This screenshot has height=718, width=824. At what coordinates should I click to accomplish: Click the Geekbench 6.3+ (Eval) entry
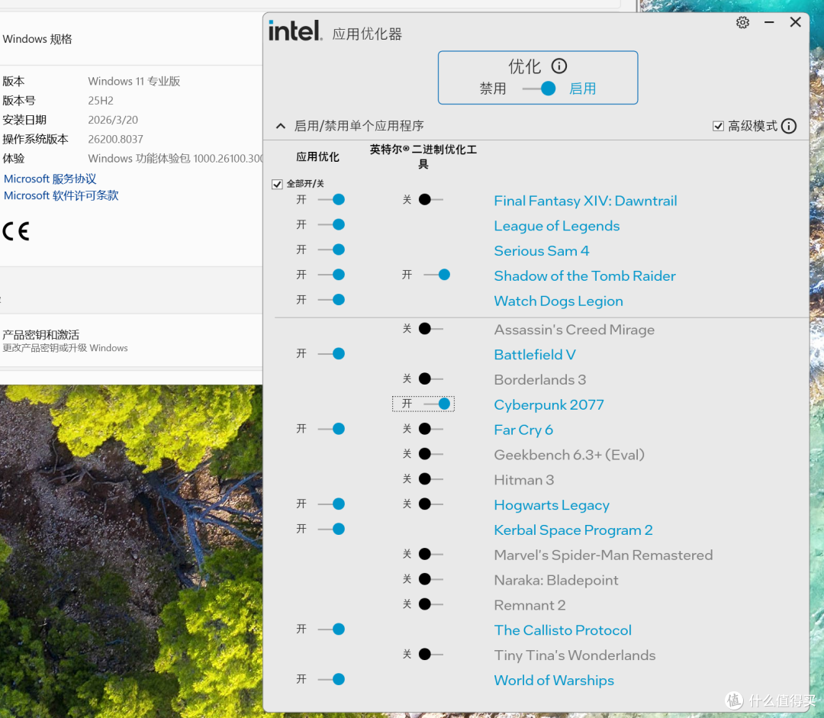[569, 455]
